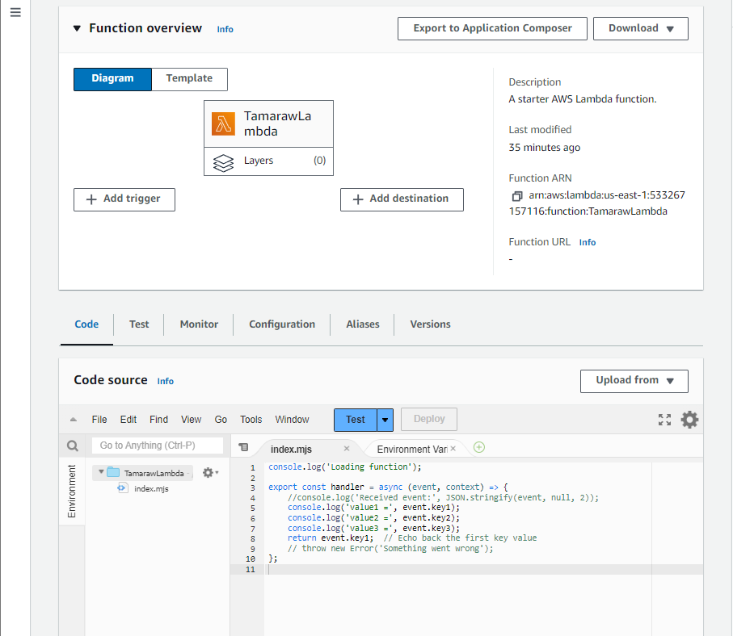The image size is (733, 636).
Task: Click the search magnifier in the editor sidebar
Action: (x=73, y=446)
